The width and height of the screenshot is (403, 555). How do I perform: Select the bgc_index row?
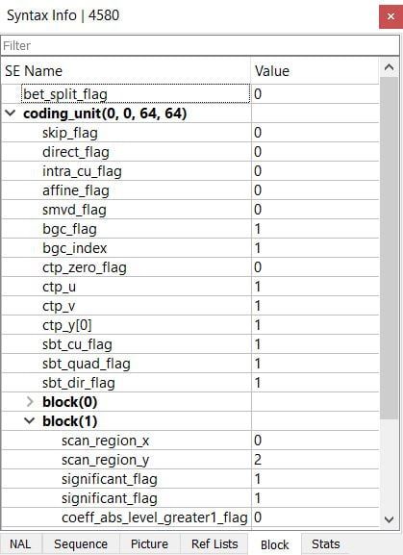(190, 248)
